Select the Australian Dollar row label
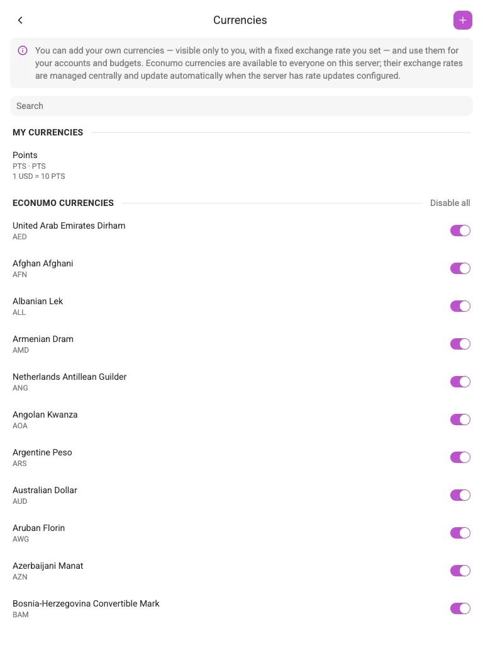The height and width of the screenshot is (645, 483). click(45, 490)
